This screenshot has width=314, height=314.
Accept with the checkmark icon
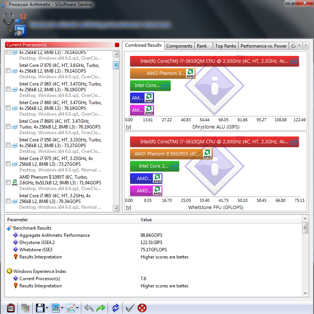[130, 308]
